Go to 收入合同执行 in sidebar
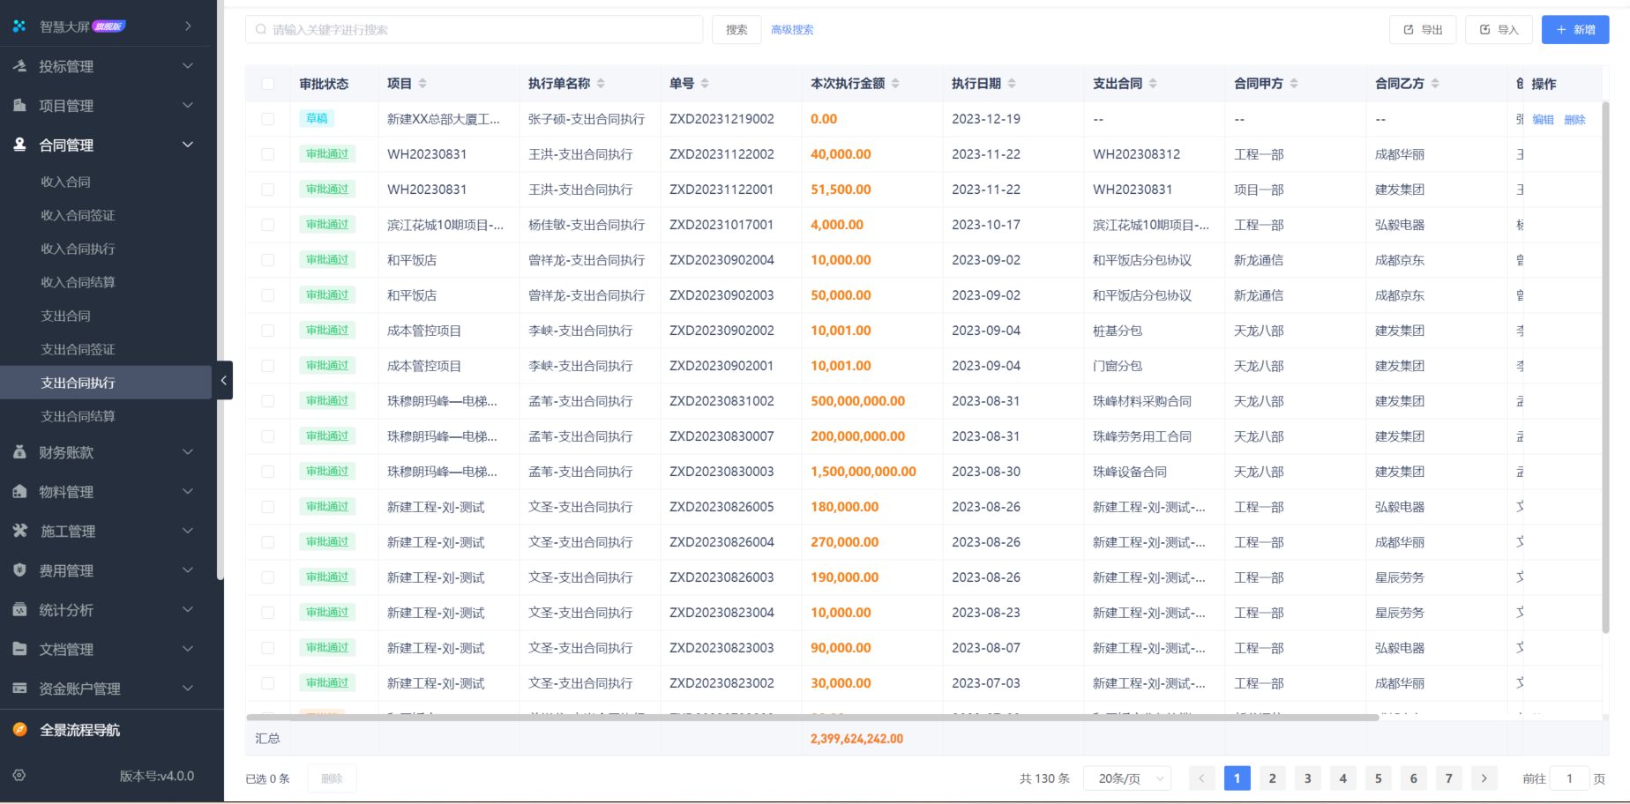The image size is (1630, 804). pos(79,249)
